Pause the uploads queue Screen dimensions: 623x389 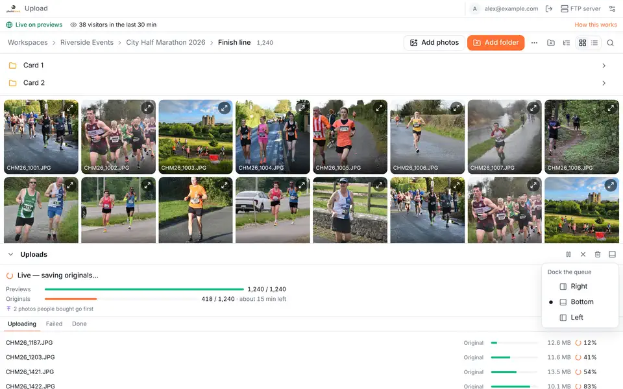click(x=568, y=254)
